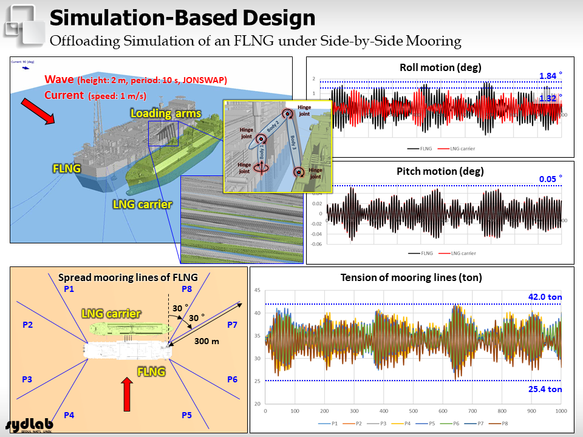Image resolution: width=583 pixels, height=437 pixels.
Task: Click the 'Current: 90 [deg]' indicator text
Action: (x=22, y=62)
